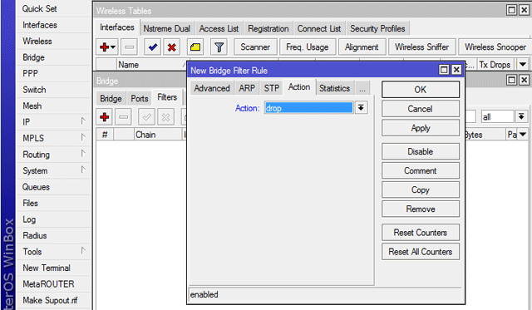Image resolution: width=532 pixels, height=310 pixels.
Task: Click the Apply button in filter rule dialog
Action: pos(421,128)
